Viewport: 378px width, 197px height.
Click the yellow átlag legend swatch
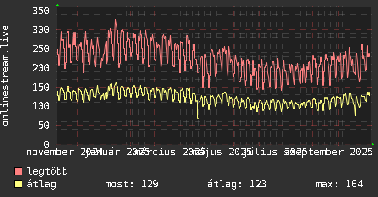tap(18, 184)
